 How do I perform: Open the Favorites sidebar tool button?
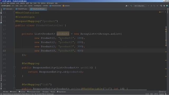(x=1, y=86)
